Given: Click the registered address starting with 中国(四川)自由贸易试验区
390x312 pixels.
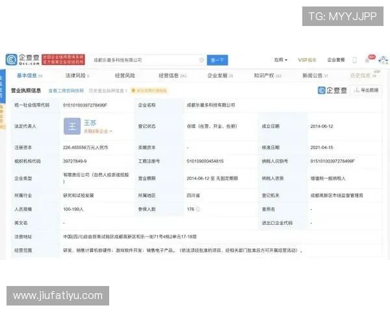Looking at the screenshot, I should (129, 237).
